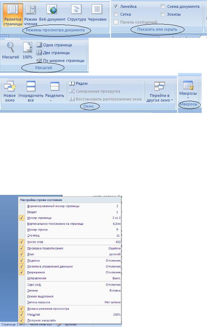Set zoom to 100% button

(27, 51)
